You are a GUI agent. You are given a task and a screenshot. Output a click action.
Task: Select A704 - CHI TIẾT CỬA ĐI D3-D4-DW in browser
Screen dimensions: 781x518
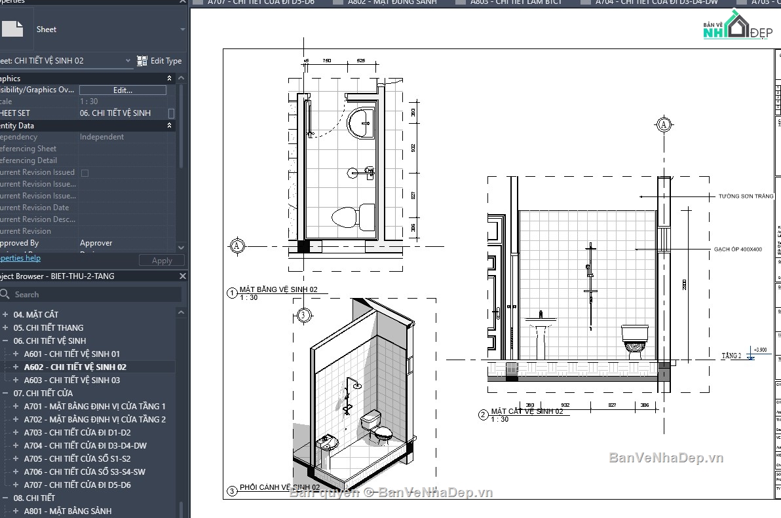tap(85, 445)
